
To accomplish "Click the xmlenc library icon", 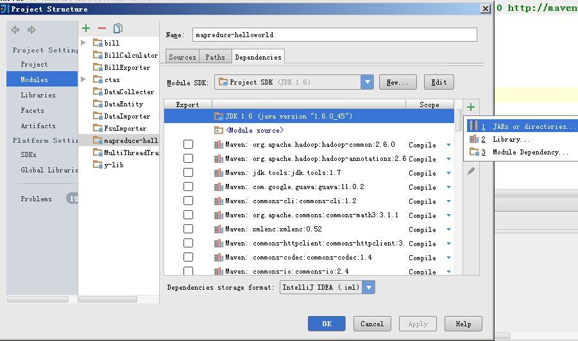I will pos(218,229).
